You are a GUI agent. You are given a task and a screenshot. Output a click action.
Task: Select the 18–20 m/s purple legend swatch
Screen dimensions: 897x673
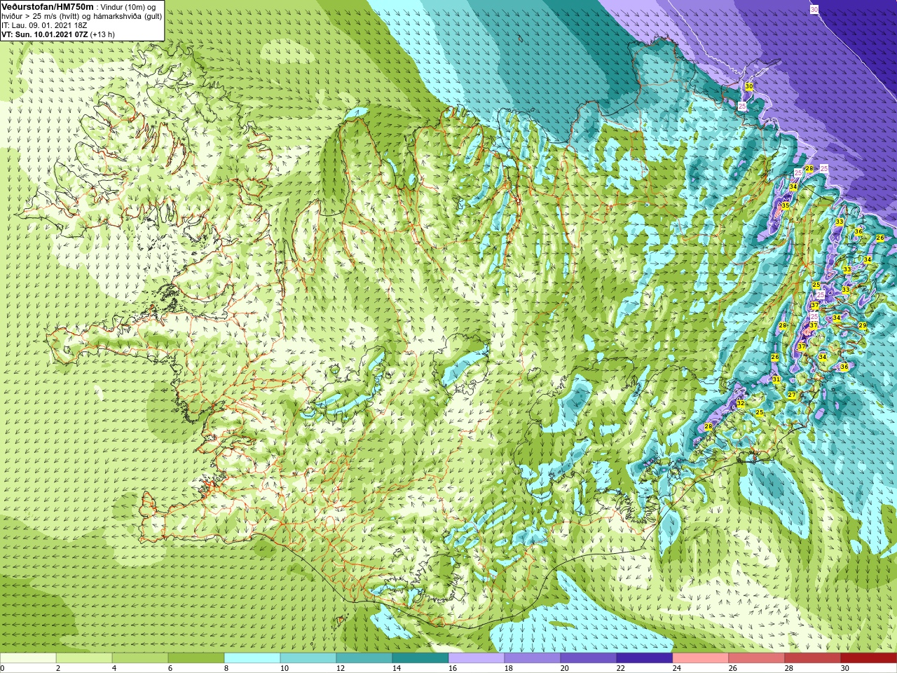click(533, 658)
